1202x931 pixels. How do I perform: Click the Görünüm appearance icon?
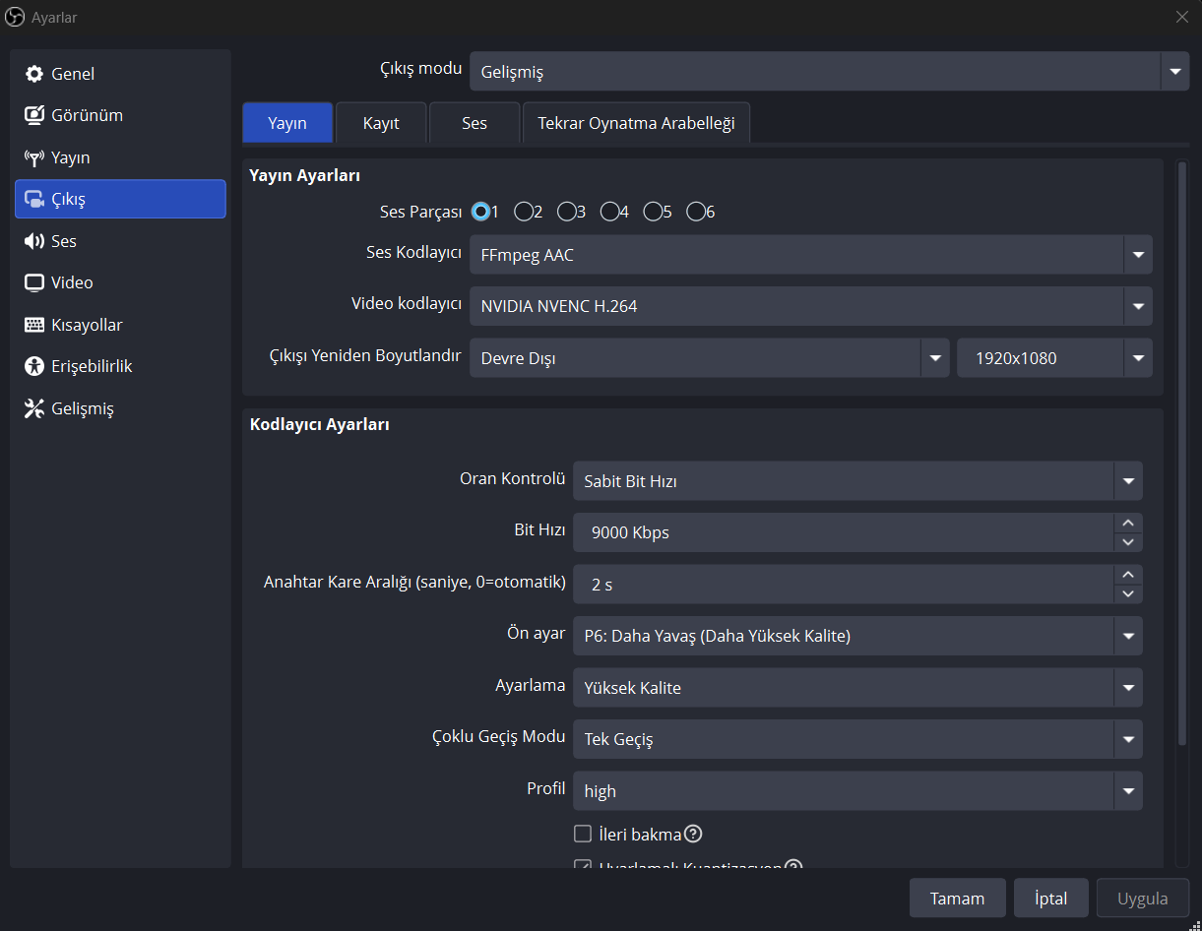tap(34, 115)
